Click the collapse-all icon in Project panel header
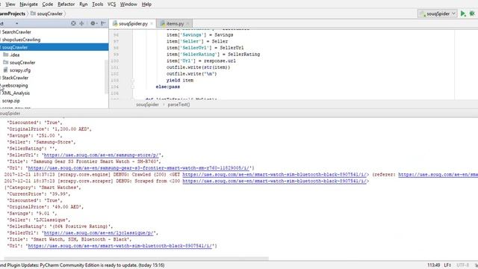This screenshot has width=478, height=269. pyautogui.click(x=81, y=23)
